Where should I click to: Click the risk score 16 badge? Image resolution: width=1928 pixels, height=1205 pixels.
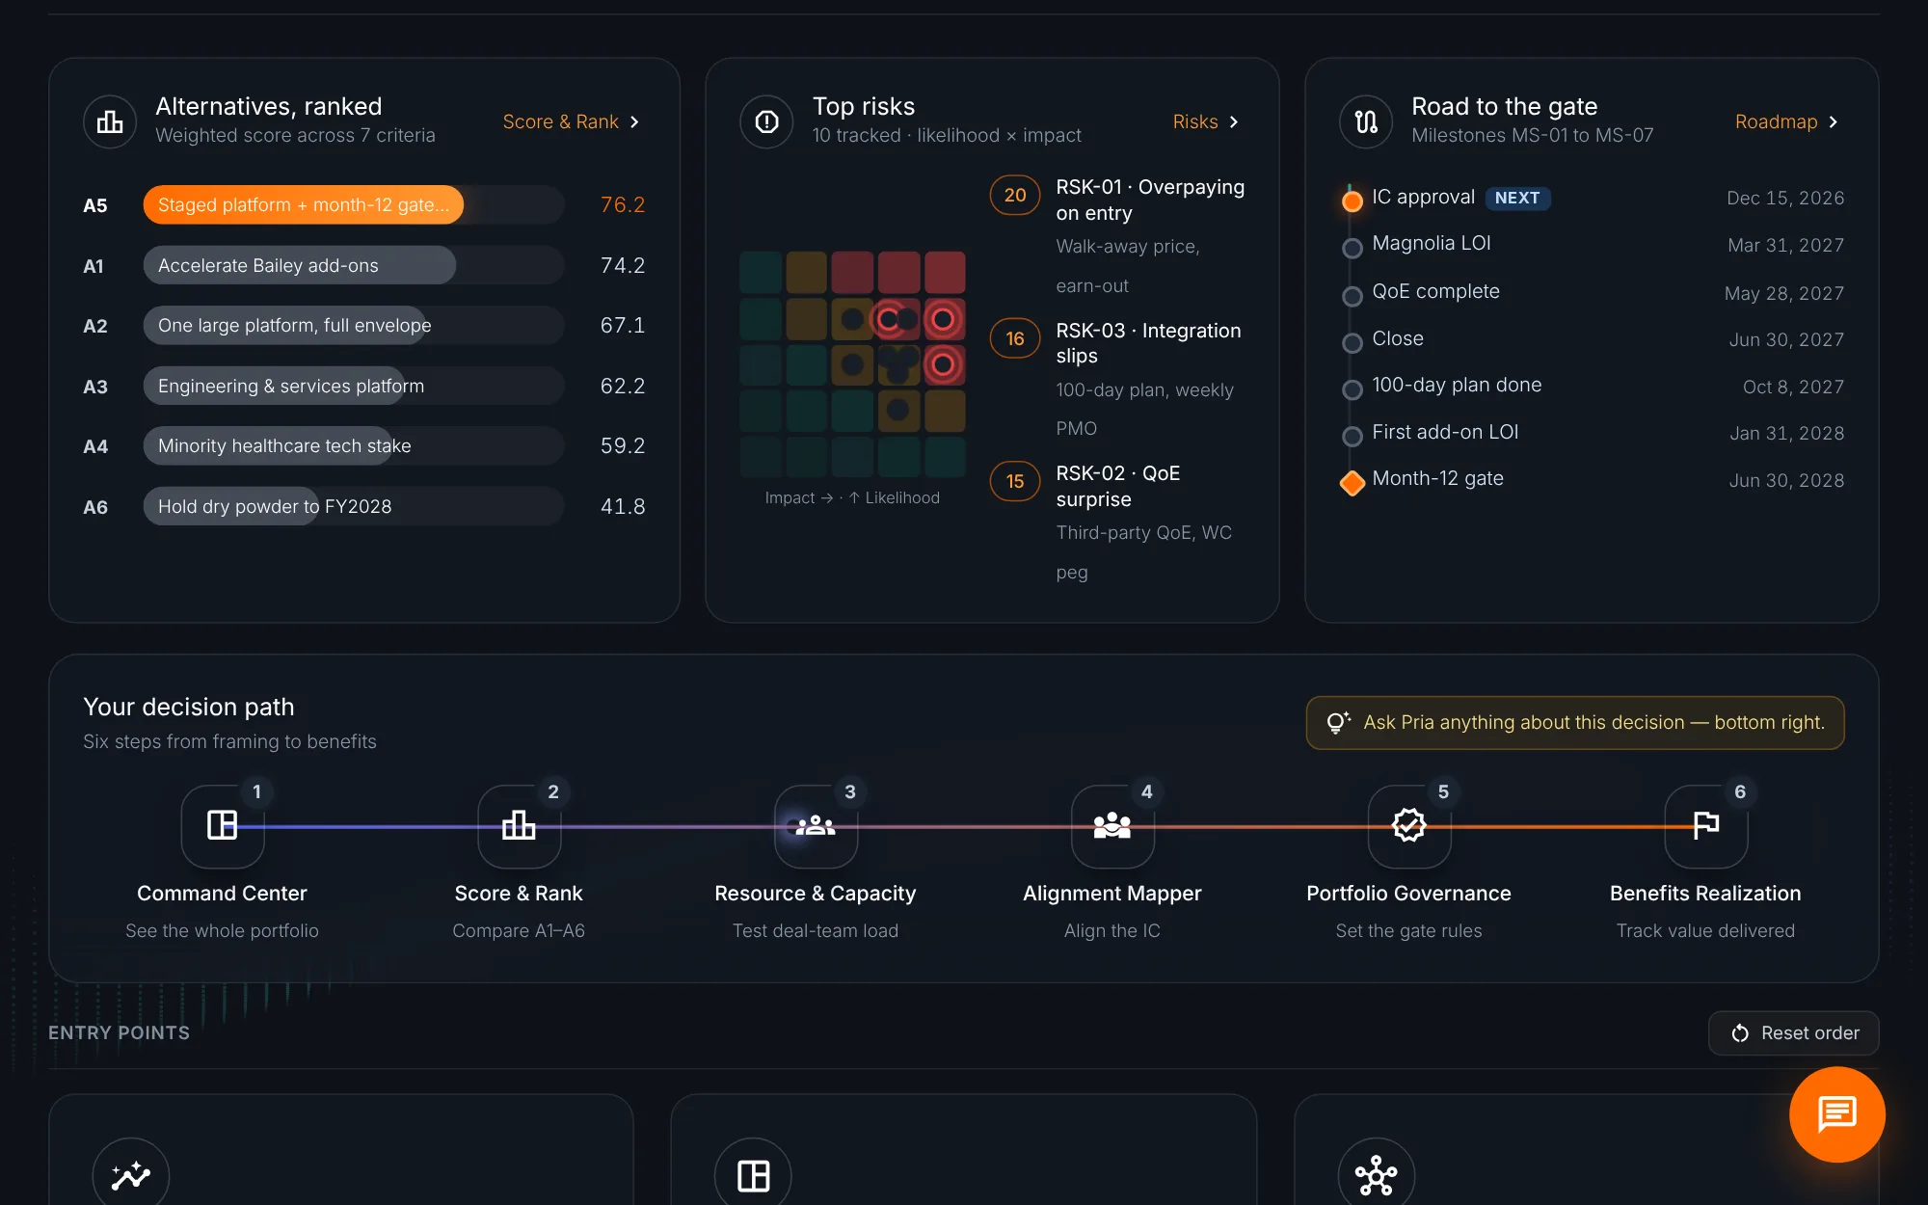pyautogui.click(x=1015, y=338)
